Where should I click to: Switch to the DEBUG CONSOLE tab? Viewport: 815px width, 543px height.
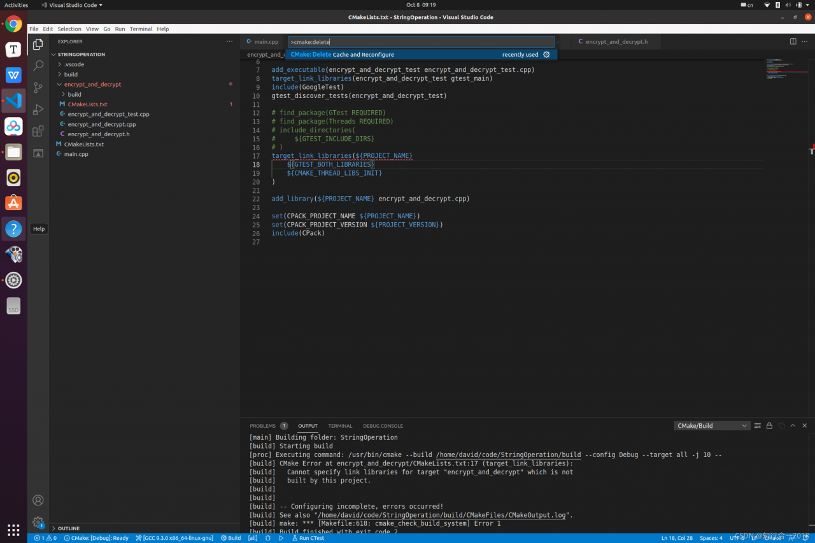pos(383,426)
